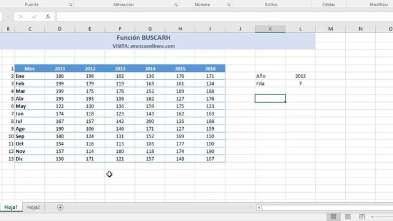Click value 162 in Abr row
This screenshot has height=221, width=393.
[x=150, y=99]
